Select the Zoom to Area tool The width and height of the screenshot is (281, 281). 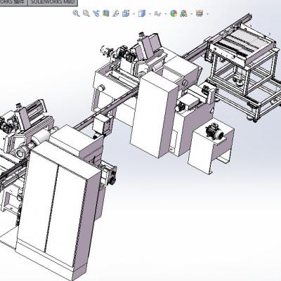(86, 13)
